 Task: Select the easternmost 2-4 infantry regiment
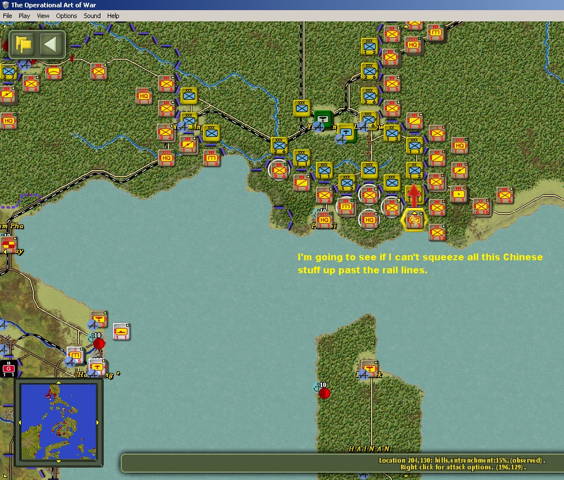(504, 195)
